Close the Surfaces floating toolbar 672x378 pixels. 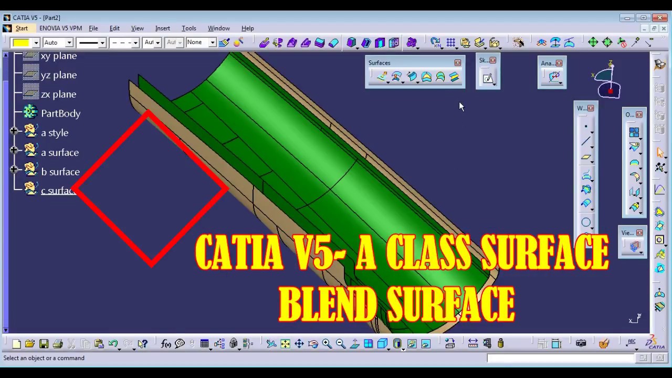[x=458, y=63]
